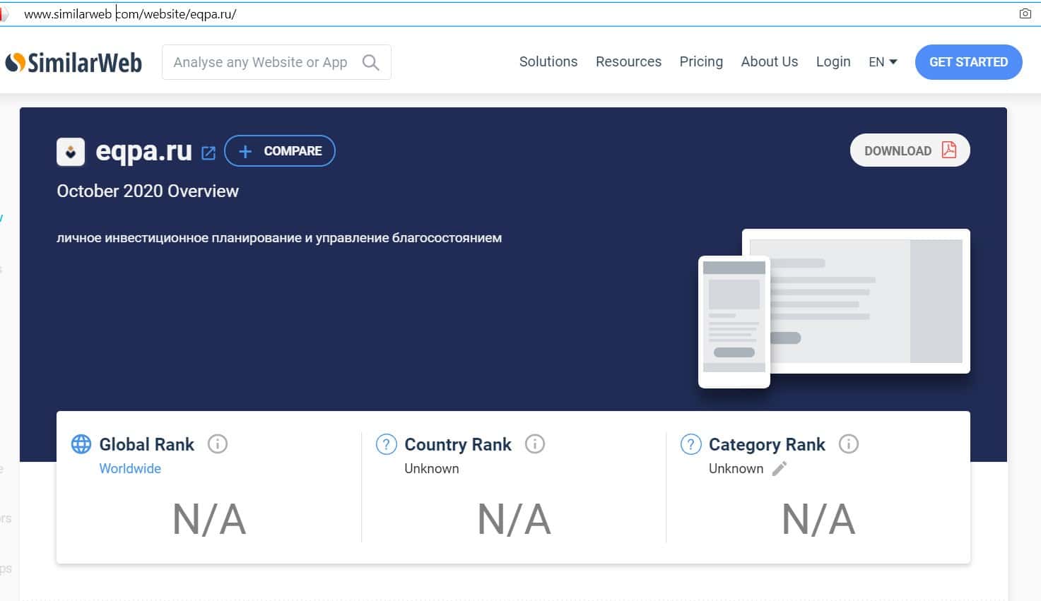Viewport: 1041px width, 601px height.
Task: Show Global Rank info tooltip icon
Action: (x=218, y=444)
